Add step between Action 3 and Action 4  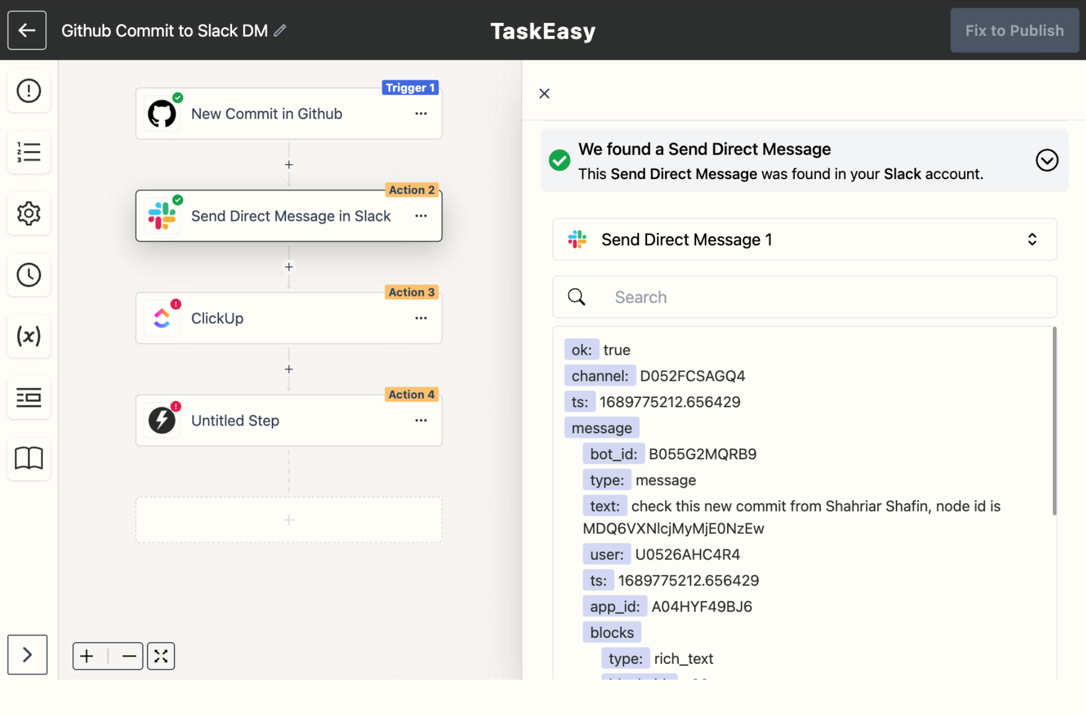289,369
